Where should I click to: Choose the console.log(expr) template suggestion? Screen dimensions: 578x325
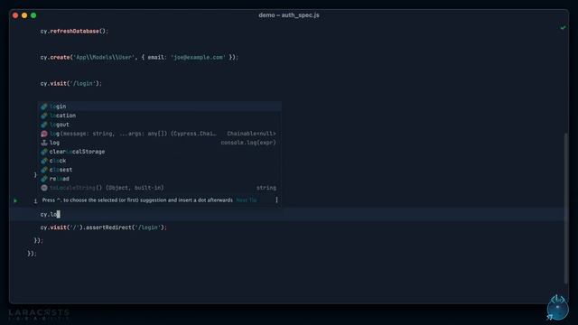(160, 143)
